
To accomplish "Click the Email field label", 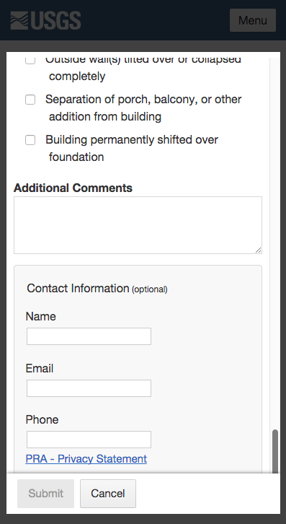I will (x=40, y=368).
